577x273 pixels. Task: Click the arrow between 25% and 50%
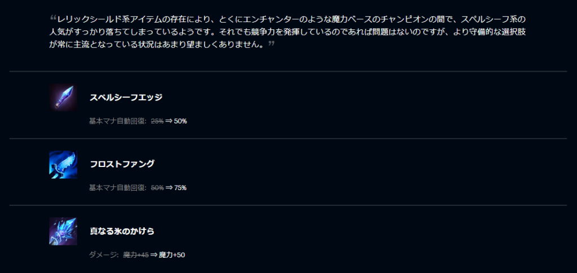tap(168, 121)
